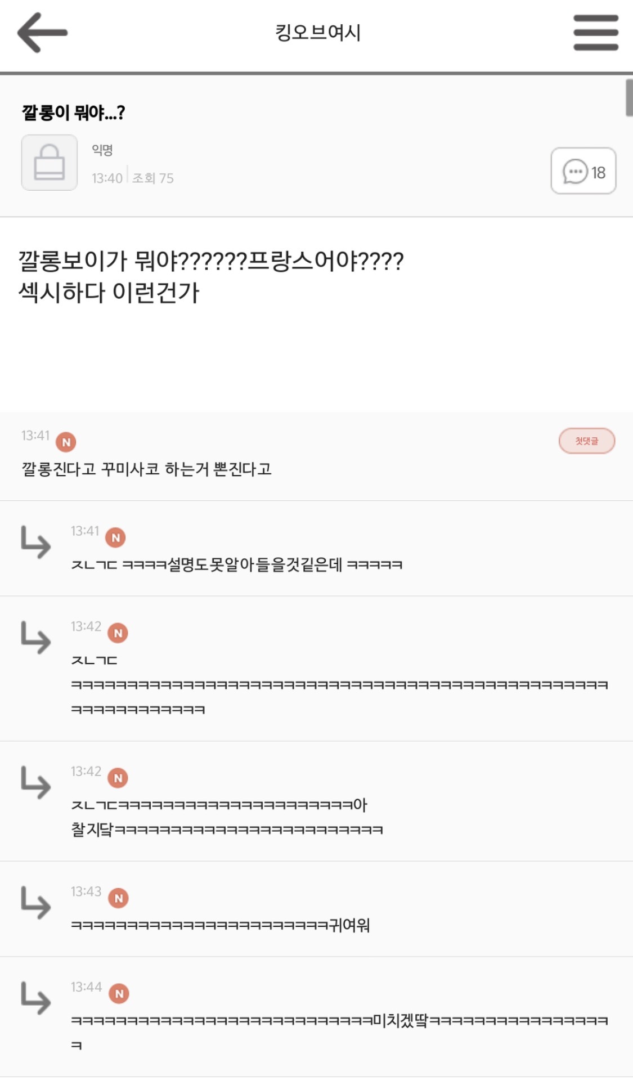
Task: Click the N badge on 13:41 reply
Action: pyautogui.click(x=115, y=537)
